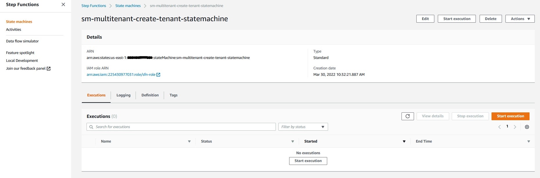
Task: Sort by Status column arrow
Action: 293,141
